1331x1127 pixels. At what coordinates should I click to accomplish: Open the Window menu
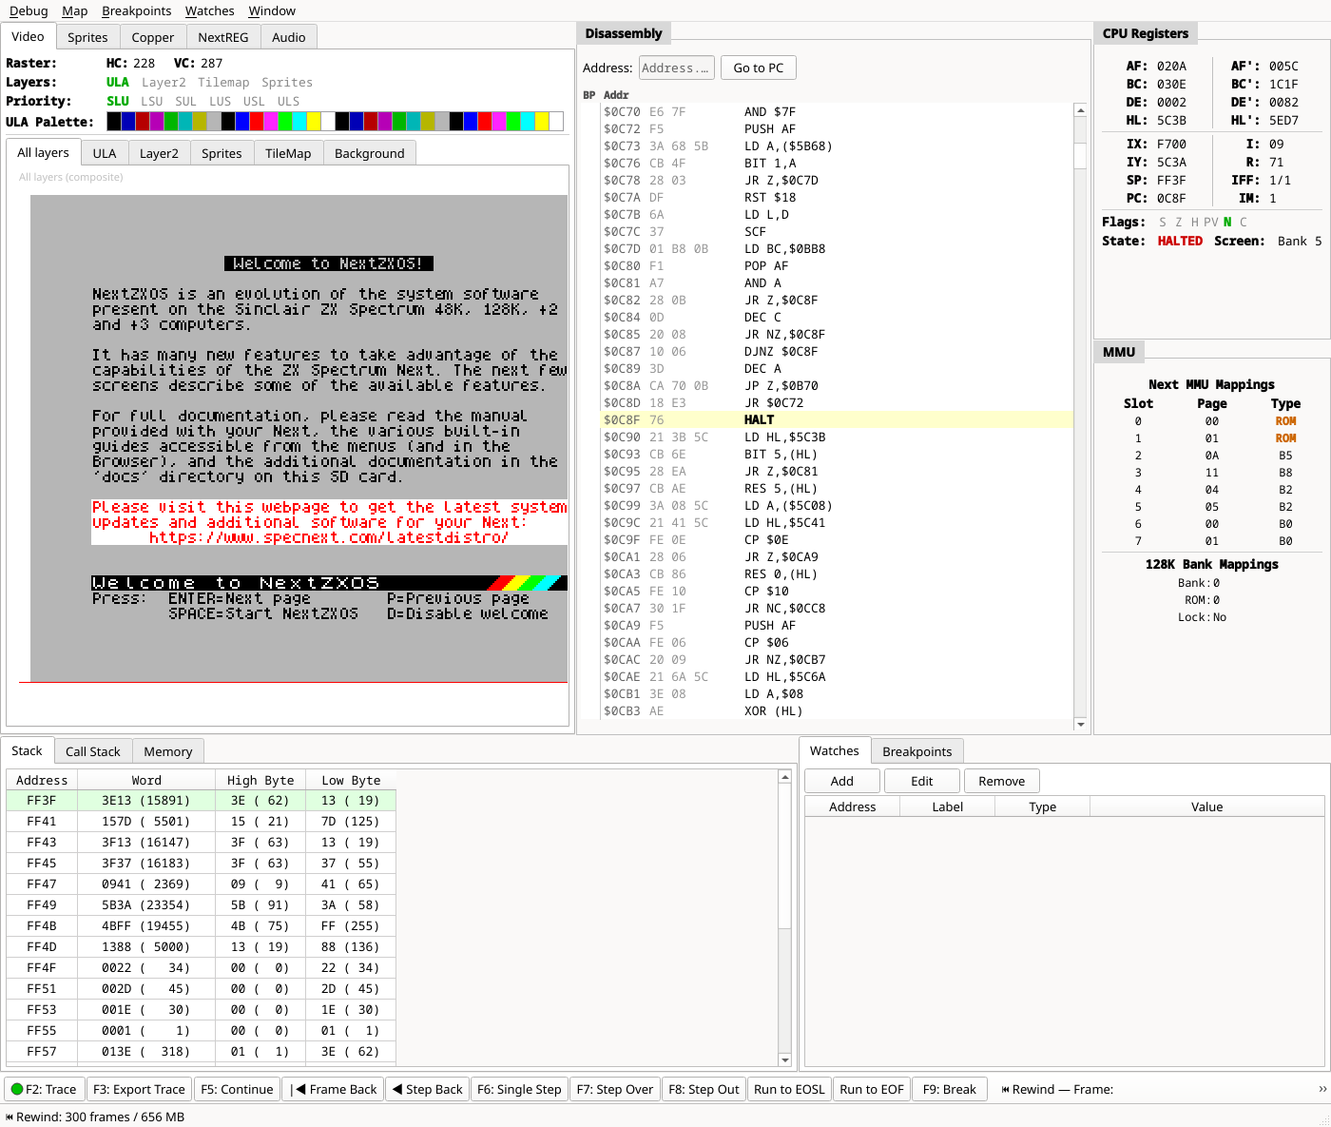[x=272, y=10]
